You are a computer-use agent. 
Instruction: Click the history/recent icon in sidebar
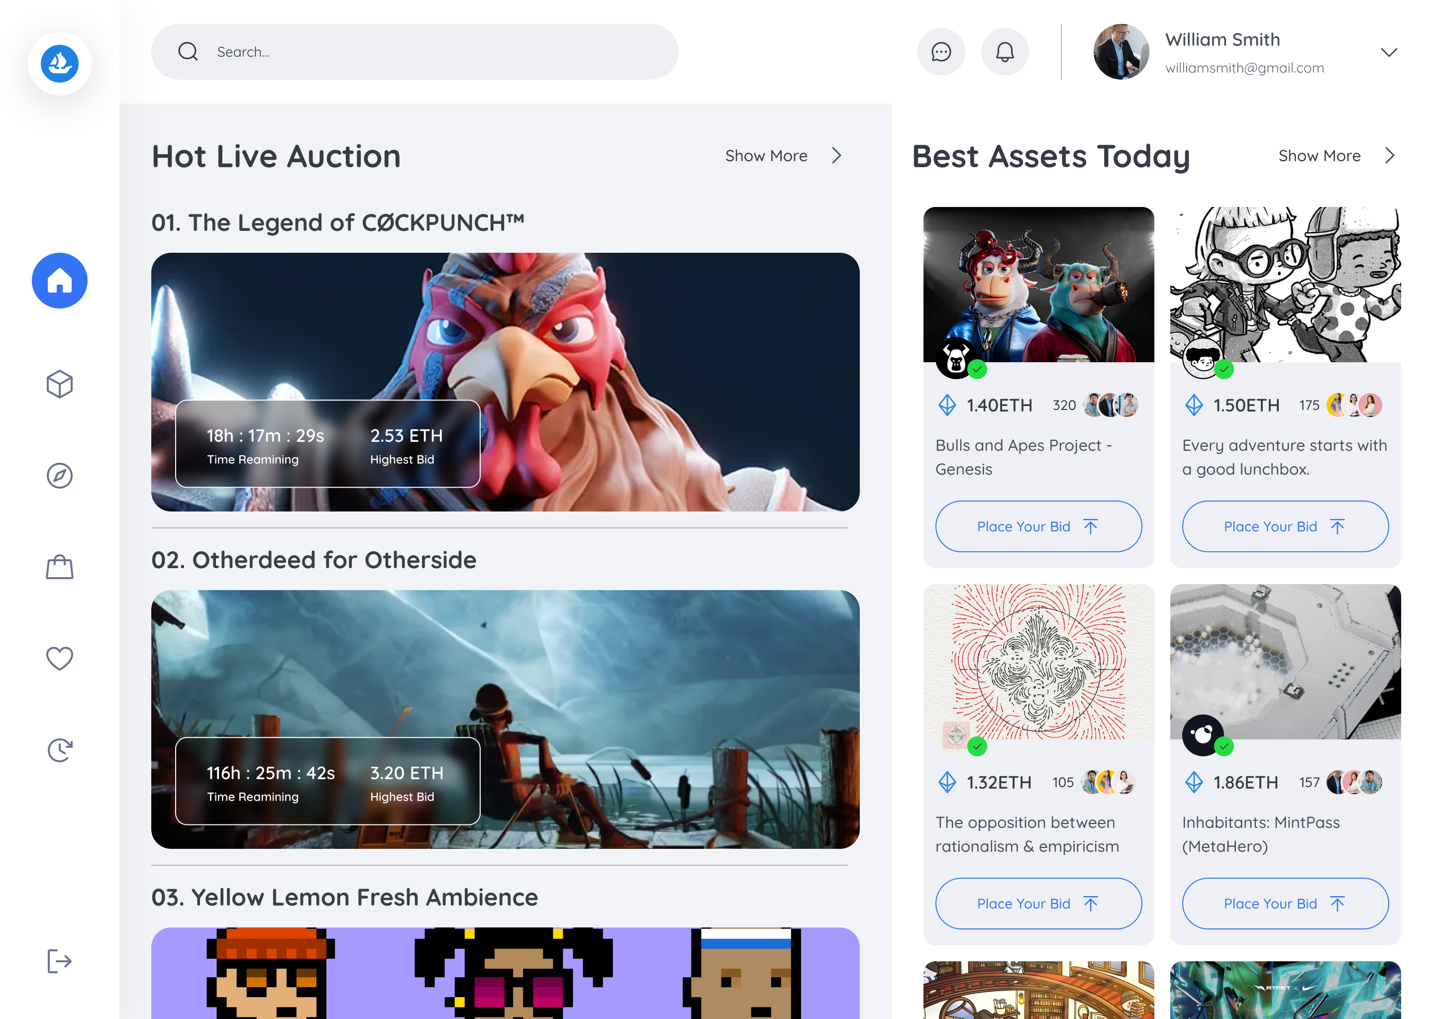tap(60, 750)
